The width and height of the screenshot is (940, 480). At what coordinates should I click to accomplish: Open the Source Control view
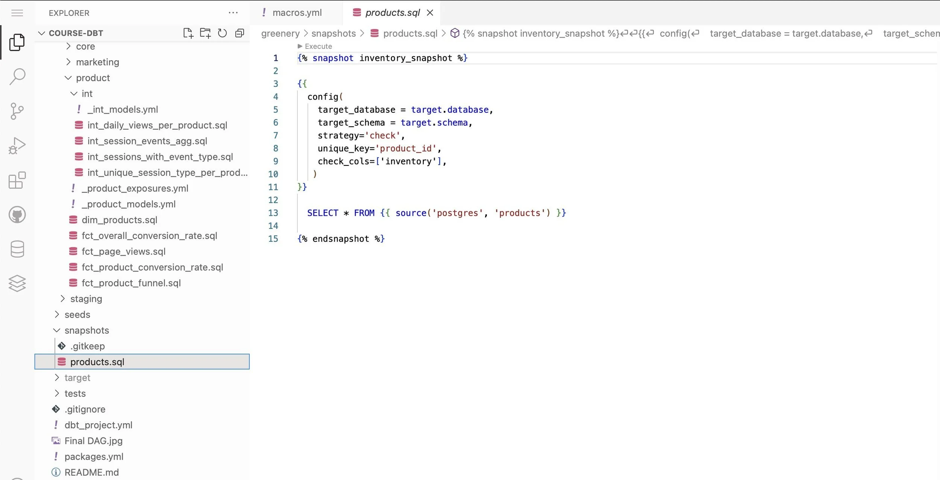pyautogui.click(x=17, y=111)
